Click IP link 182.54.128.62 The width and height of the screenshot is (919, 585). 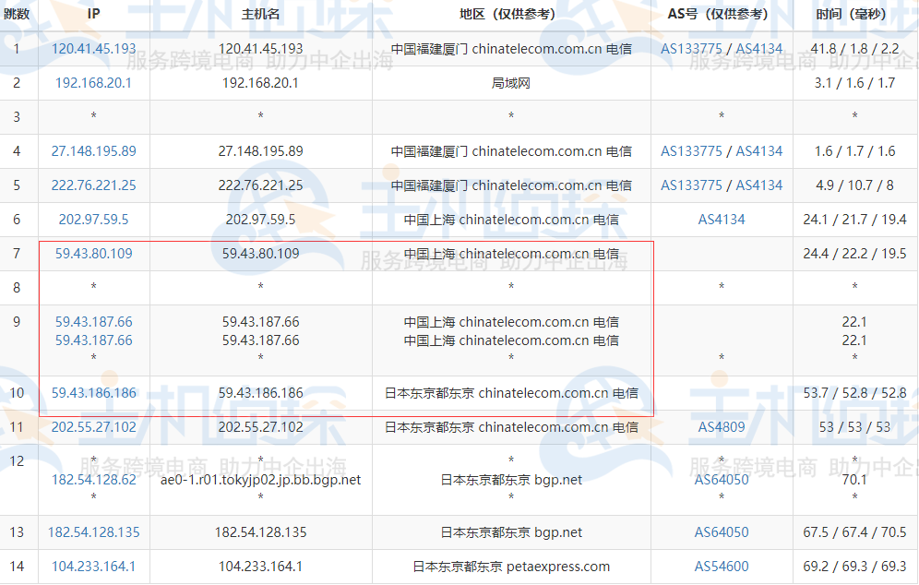point(94,480)
